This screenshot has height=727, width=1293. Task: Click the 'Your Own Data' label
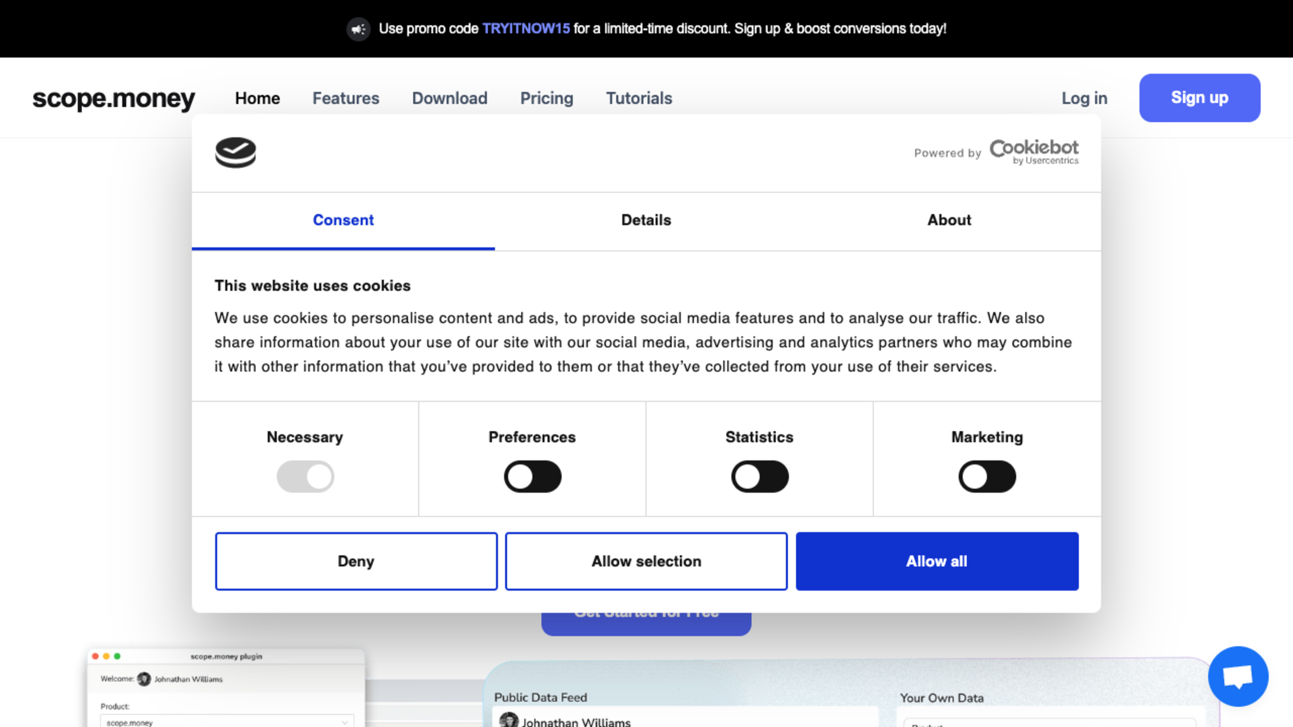942,698
